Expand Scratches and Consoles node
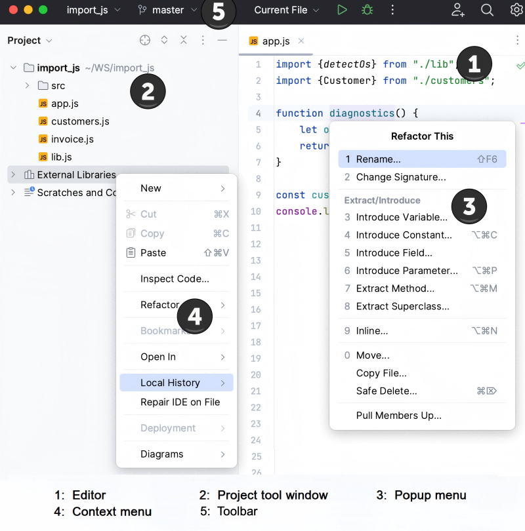Image resolution: width=525 pixels, height=531 pixels. 13,192
